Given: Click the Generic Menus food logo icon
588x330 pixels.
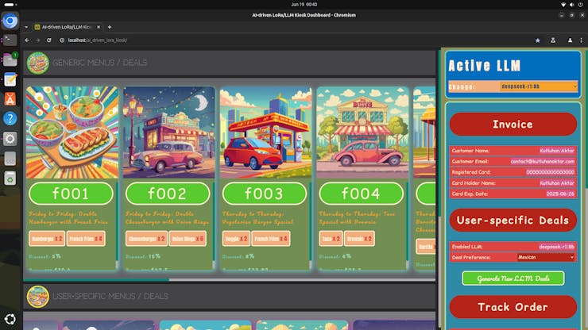Looking at the screenshot, I should click(37, 63).
